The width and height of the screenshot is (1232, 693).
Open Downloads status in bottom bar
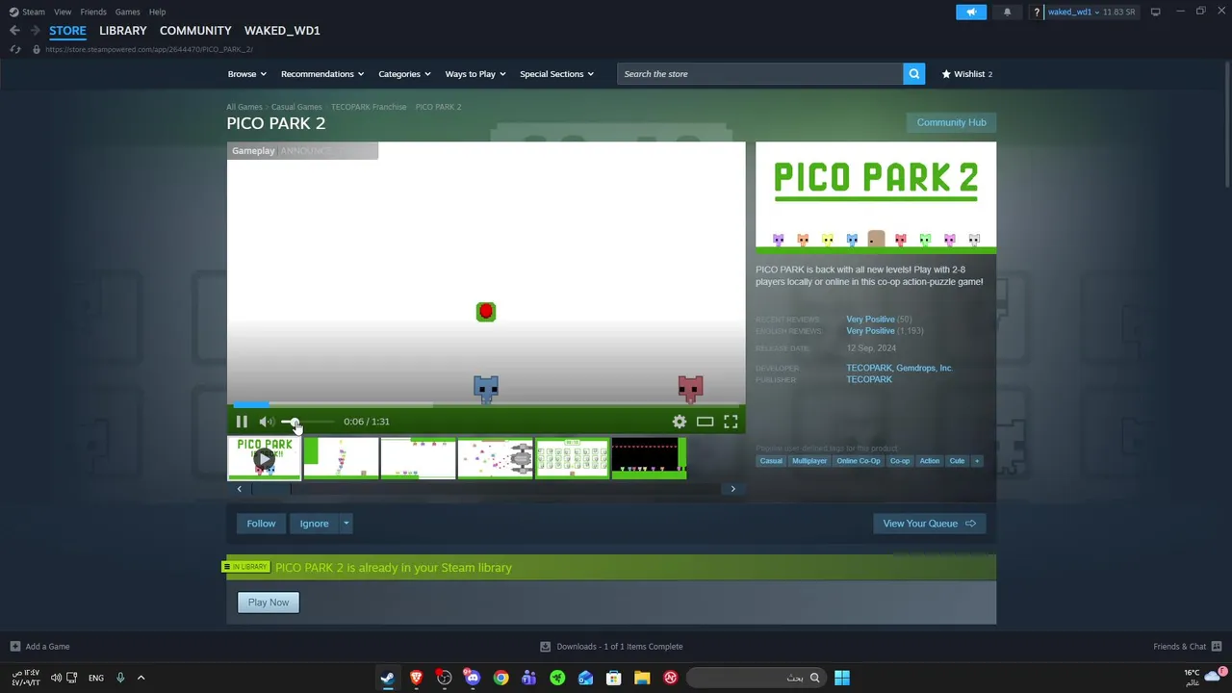pos(612,647)
